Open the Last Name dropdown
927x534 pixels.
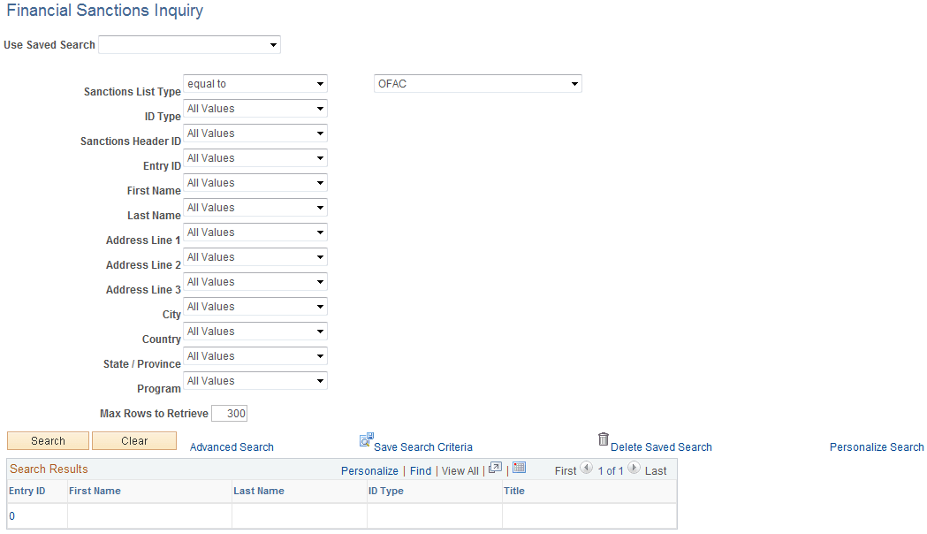click(x=255, y=208)
